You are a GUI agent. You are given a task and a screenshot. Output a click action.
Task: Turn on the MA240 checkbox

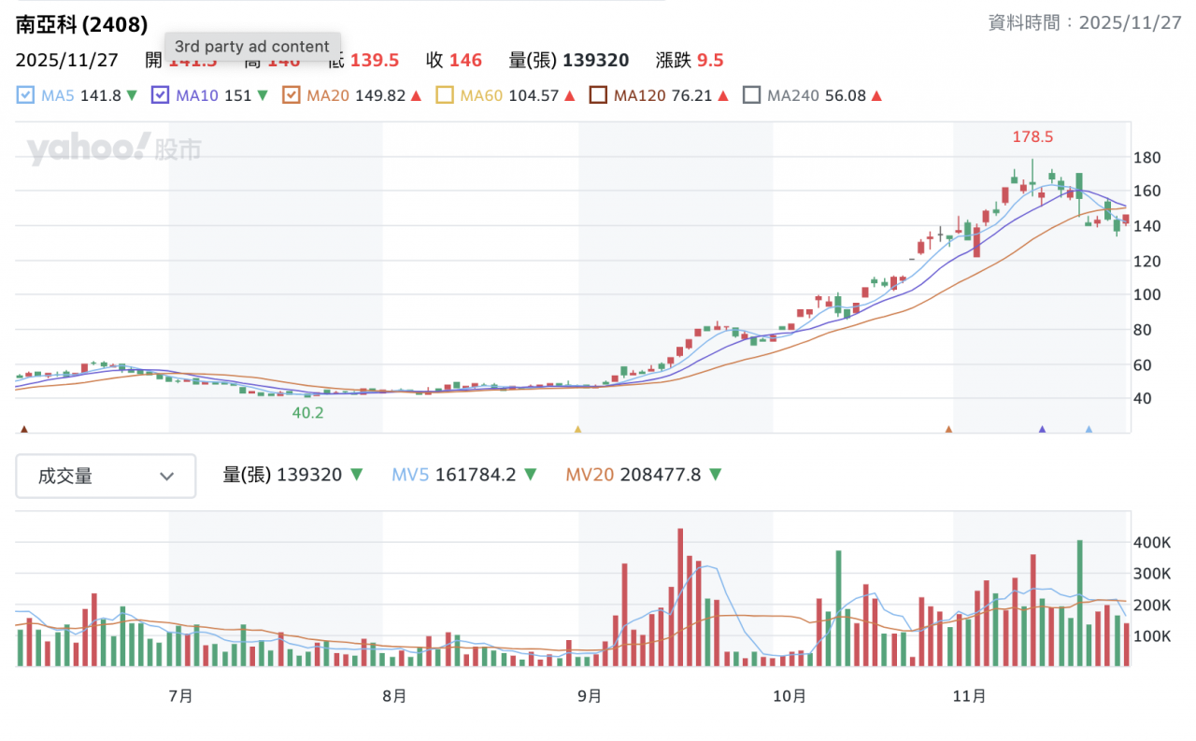pyautogui.click(x=751, y=95)
